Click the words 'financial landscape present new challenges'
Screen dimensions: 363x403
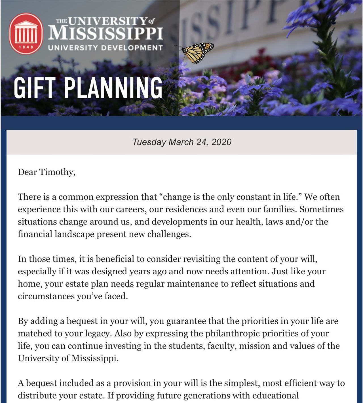104,234
